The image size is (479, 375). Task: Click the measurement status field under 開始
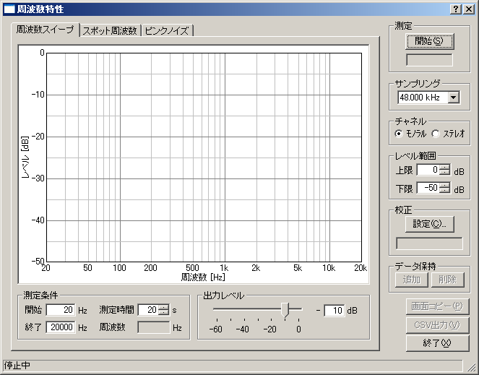429,60
